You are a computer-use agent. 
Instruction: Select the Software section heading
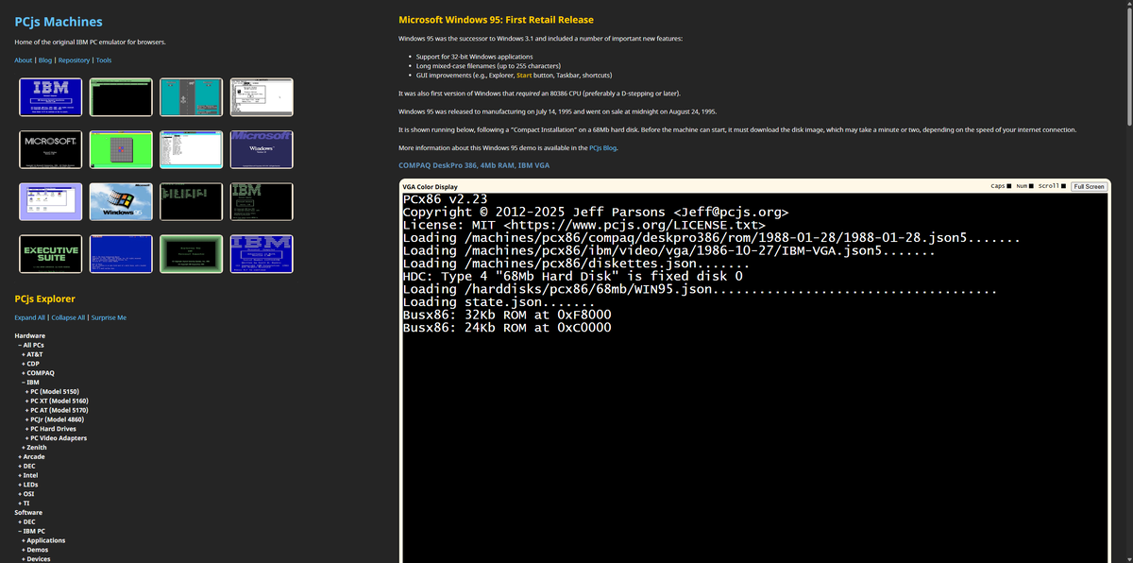pos(28,512)
